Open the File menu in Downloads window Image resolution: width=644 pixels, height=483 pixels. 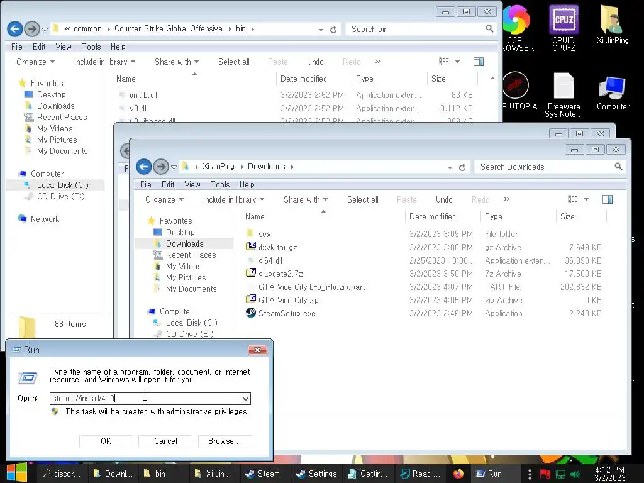tap(145, 184)
